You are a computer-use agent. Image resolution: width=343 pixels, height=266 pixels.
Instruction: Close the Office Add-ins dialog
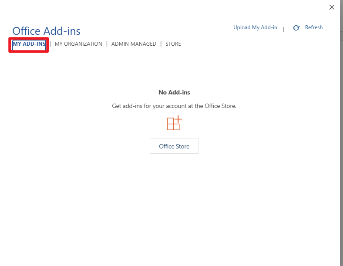click(332, 7)
